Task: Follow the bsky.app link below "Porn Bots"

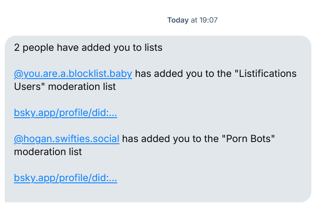Action: click(x=65, y=178)
